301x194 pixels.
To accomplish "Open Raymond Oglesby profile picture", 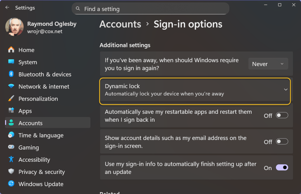I will pyautogui.click(x=14, y=27).
